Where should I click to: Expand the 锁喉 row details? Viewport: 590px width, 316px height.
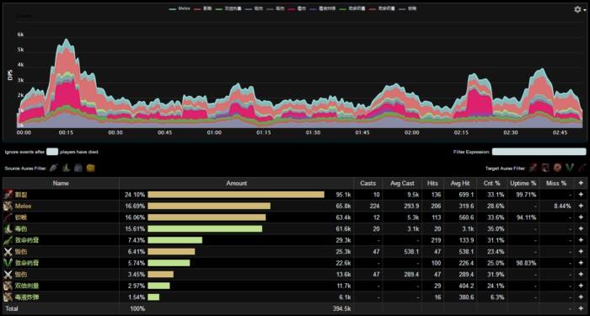coord(581,217)
